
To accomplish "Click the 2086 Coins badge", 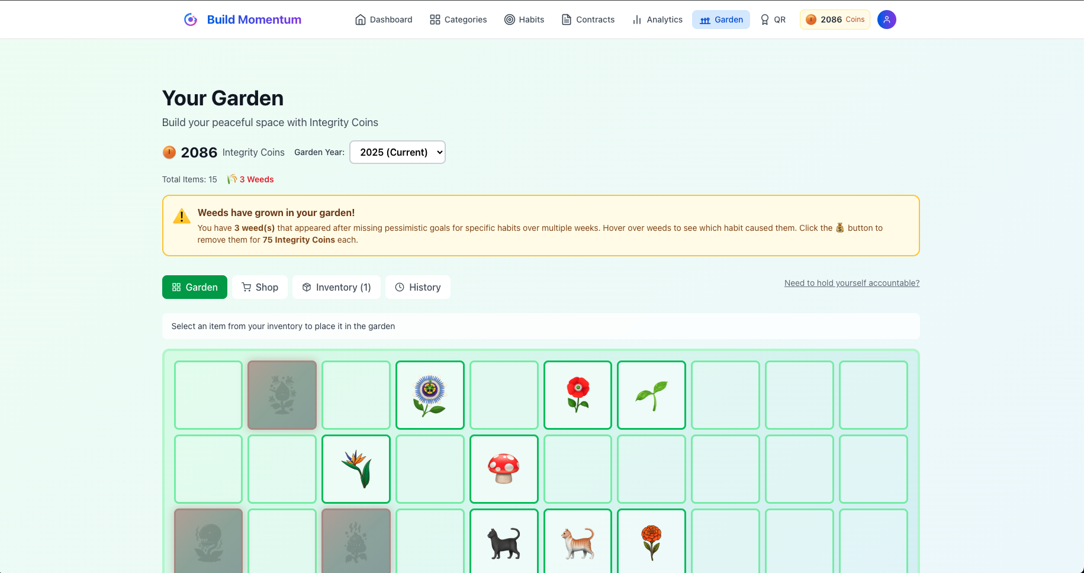I will (x=835, y=20).
